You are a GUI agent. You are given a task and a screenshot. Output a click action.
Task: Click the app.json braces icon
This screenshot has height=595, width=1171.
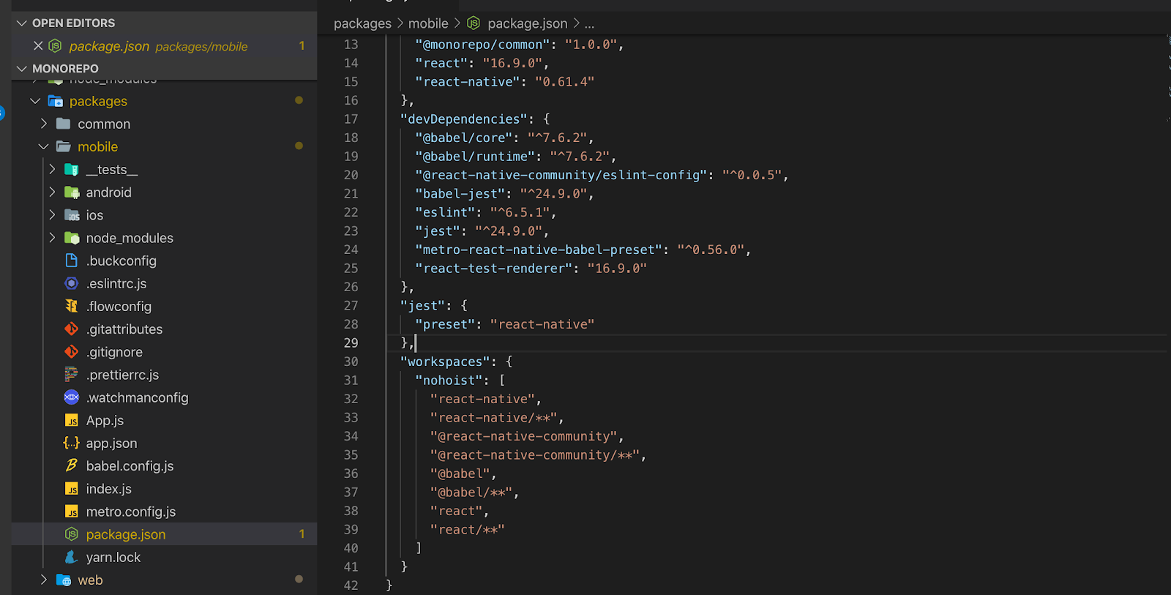point(72,443)
